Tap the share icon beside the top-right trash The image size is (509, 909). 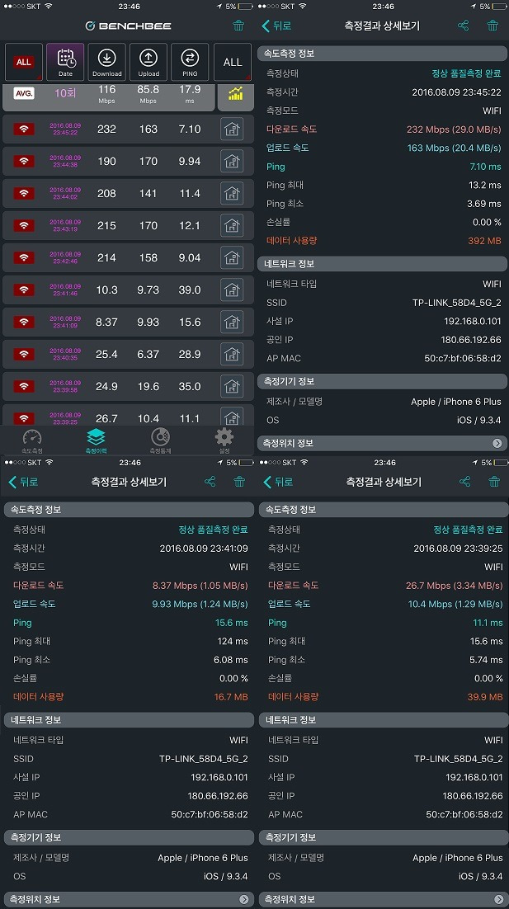click(463, 26)
